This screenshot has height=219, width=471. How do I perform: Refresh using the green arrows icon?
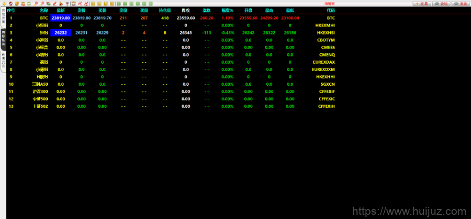pos(29,4)
